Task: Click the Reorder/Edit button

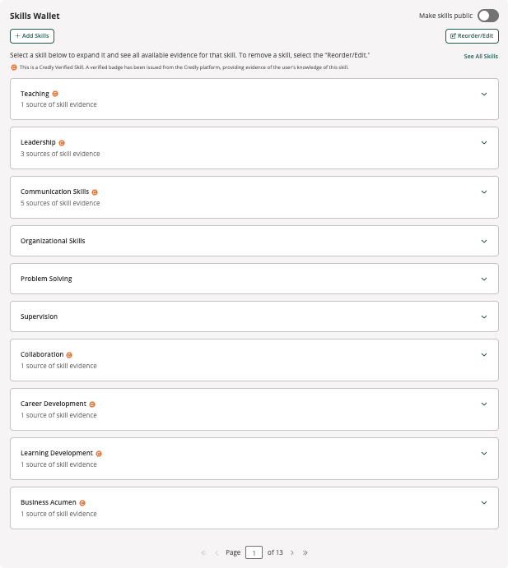Action: click(x=472, y=36)
